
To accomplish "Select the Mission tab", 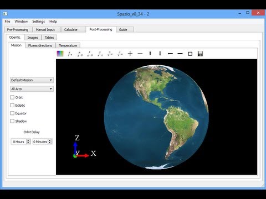I will [16, 45].
